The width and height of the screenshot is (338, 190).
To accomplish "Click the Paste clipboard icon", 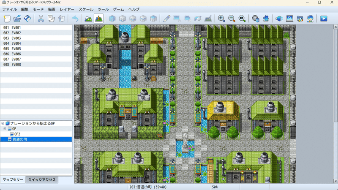I will pyautogui.click(x=61, y=19).
